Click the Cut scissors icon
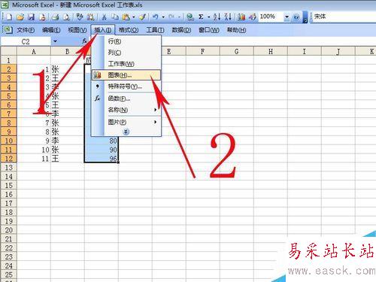The height and width of the screenshot is (282, 376). coord(104,17)
